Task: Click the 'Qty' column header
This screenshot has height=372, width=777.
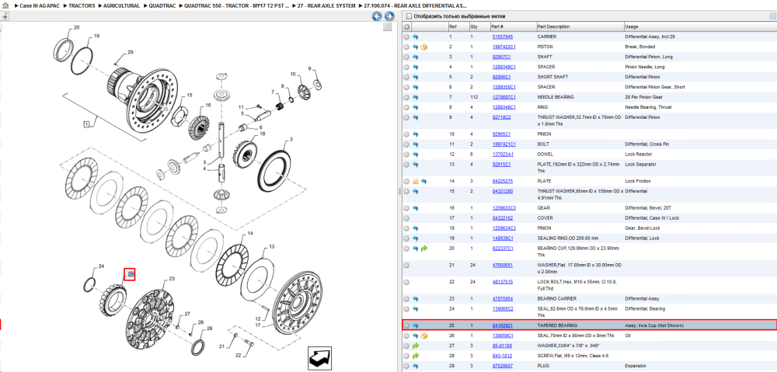Action: pyautogui.click(x=479, y=26)
